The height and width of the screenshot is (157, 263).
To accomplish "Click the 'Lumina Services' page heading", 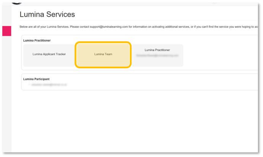I will [47, 14].
